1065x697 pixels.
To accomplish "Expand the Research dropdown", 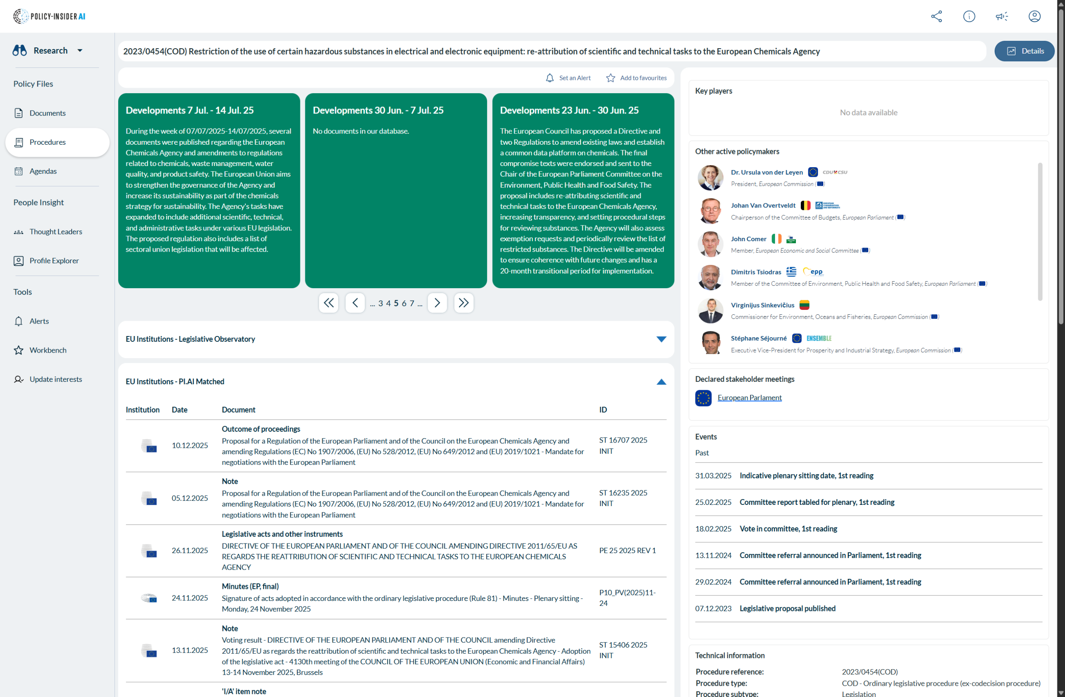I will pyautogui.click(x=79, y=50).
